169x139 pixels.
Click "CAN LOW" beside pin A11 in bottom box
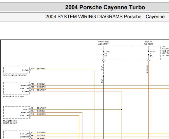coord(25,134)
